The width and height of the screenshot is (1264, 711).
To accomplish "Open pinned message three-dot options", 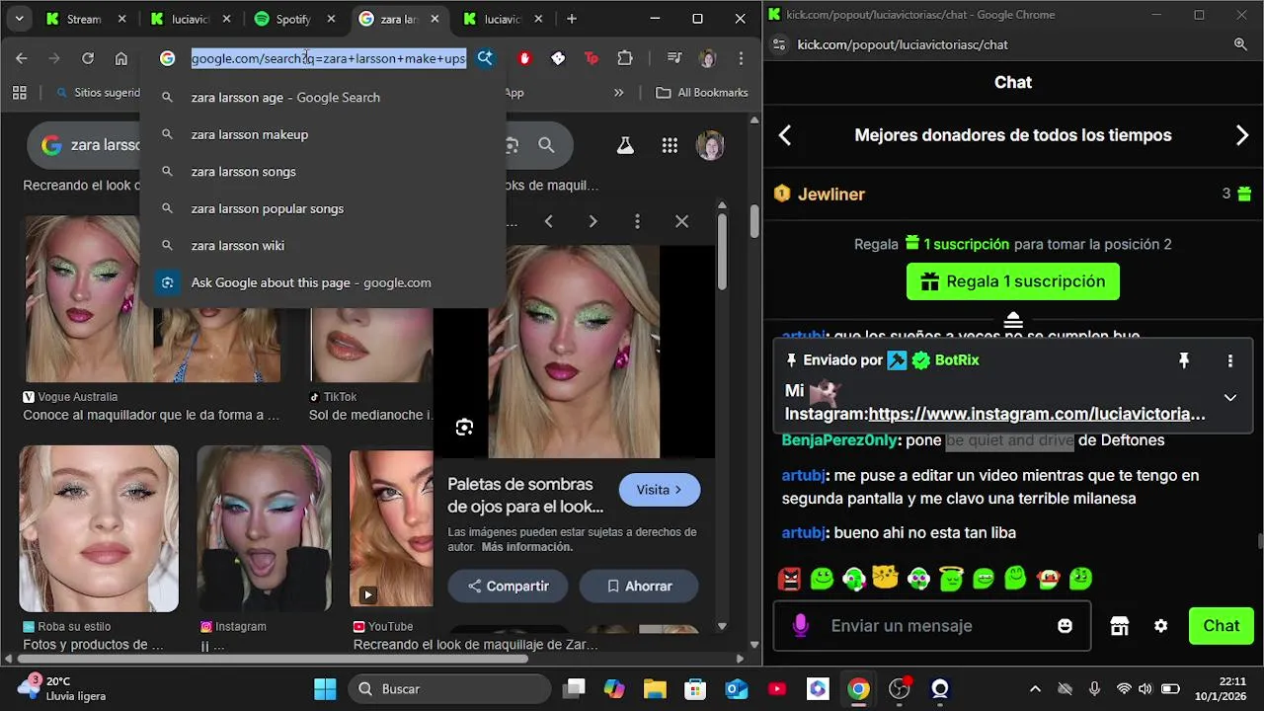I will pyautogui.click(x=1230, y=360).
